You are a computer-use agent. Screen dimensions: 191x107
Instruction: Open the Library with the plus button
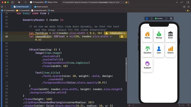(177, 2)
